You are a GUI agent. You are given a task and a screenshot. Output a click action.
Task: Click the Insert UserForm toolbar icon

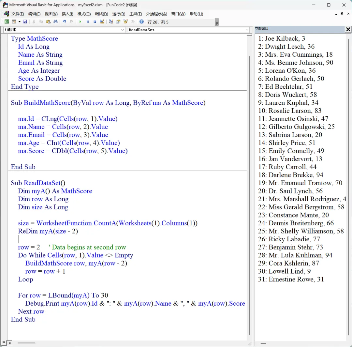(14, 22)
